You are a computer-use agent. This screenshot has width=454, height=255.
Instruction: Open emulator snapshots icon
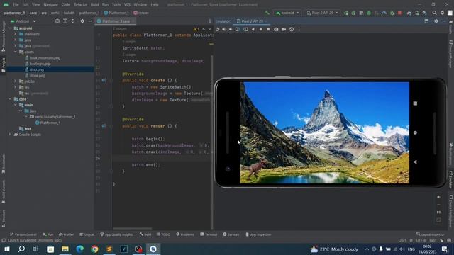click(292, 29)
